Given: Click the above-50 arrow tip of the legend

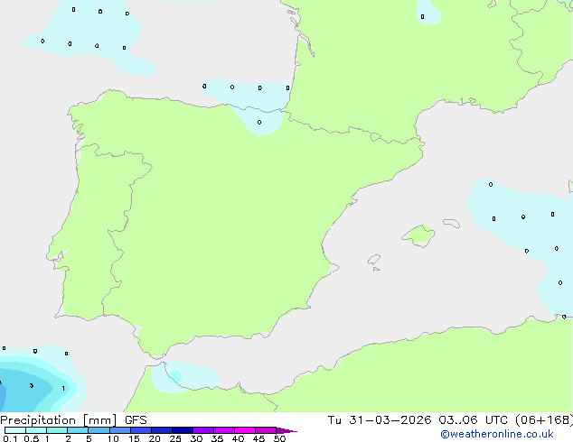Looking at the screenshot, I should pyautogui.click(x=286, y=430).
